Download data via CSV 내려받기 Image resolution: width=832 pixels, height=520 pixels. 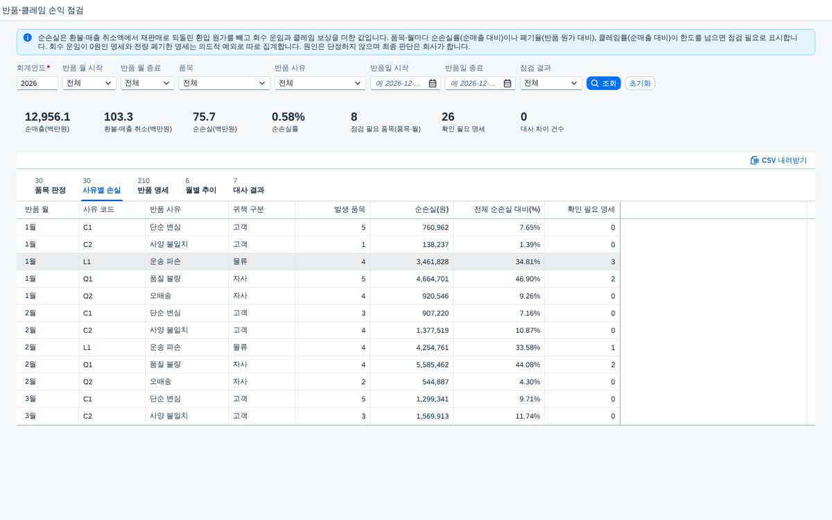pos(779,160)
